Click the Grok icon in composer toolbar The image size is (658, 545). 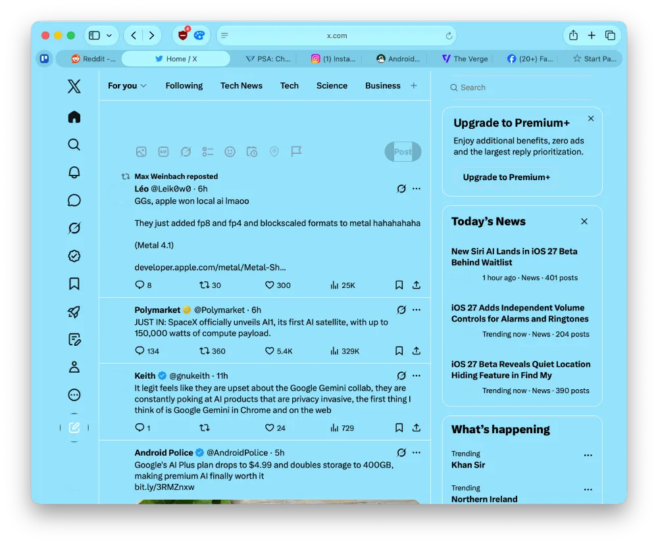click(186, 152)
